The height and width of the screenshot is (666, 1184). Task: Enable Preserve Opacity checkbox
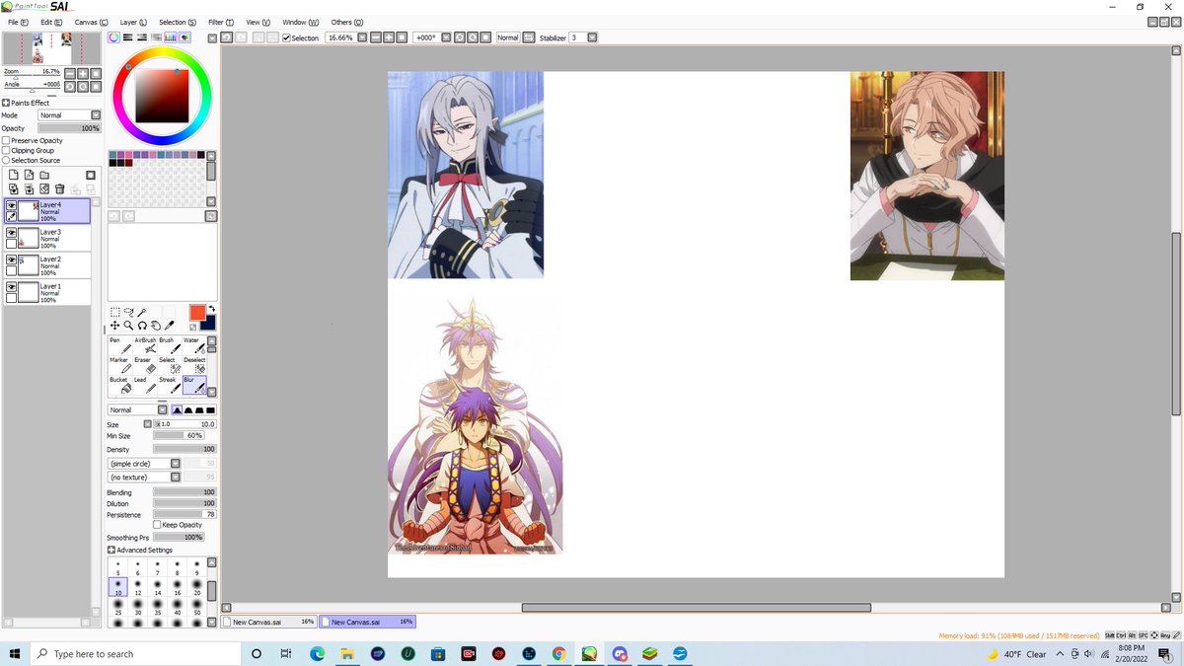coord(6,140)
